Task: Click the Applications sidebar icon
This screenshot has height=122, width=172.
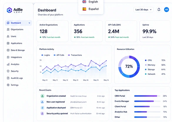Action: (8, 43)
